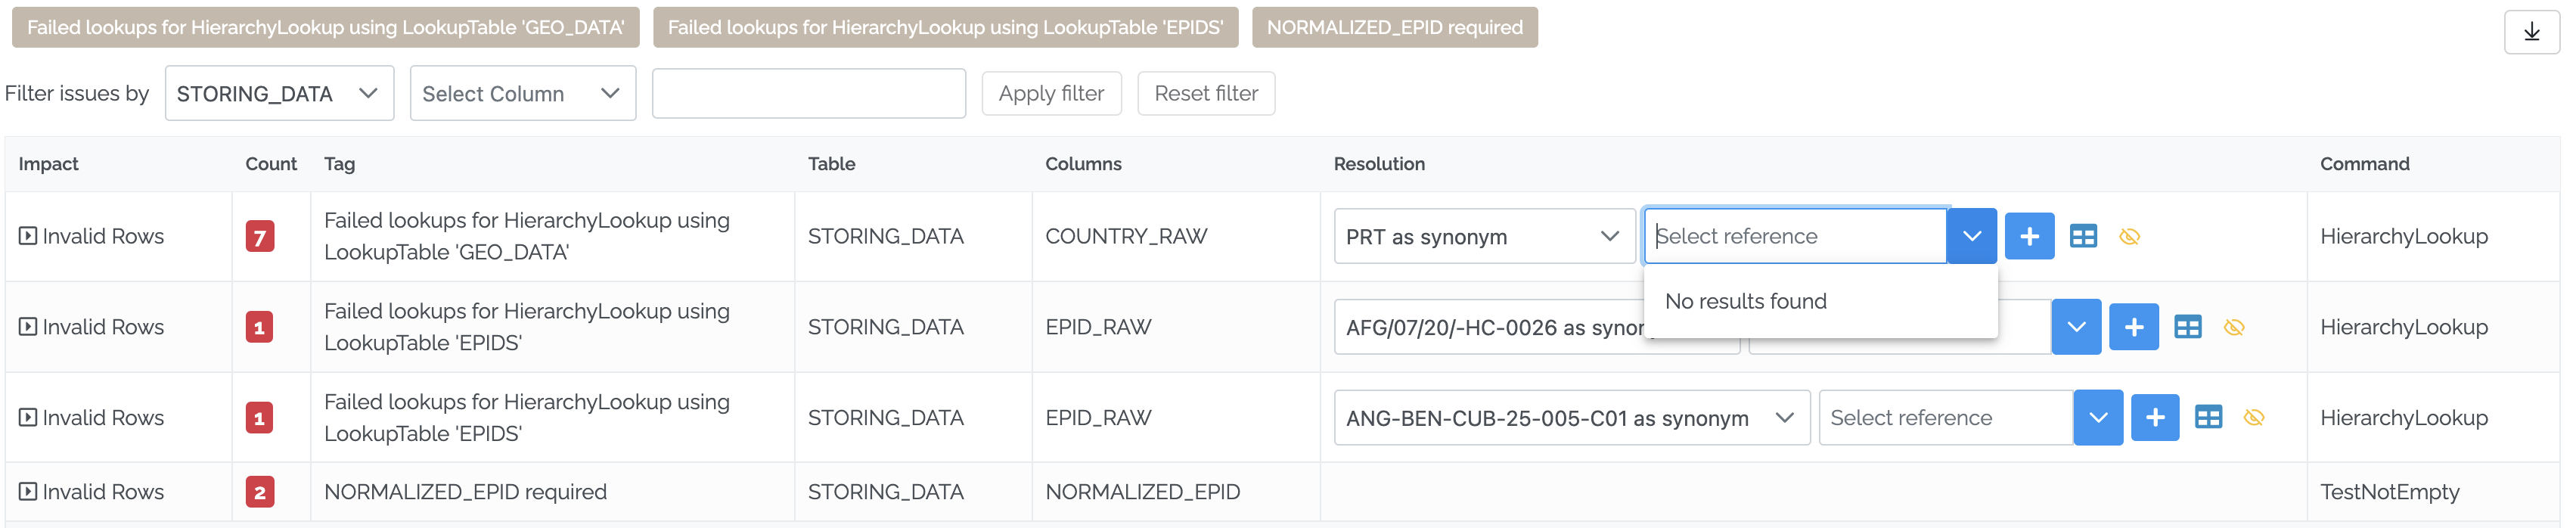Click the 'Apply filter' button
The height and width of the screenshot is (528, 2576).
point(1051,93)
